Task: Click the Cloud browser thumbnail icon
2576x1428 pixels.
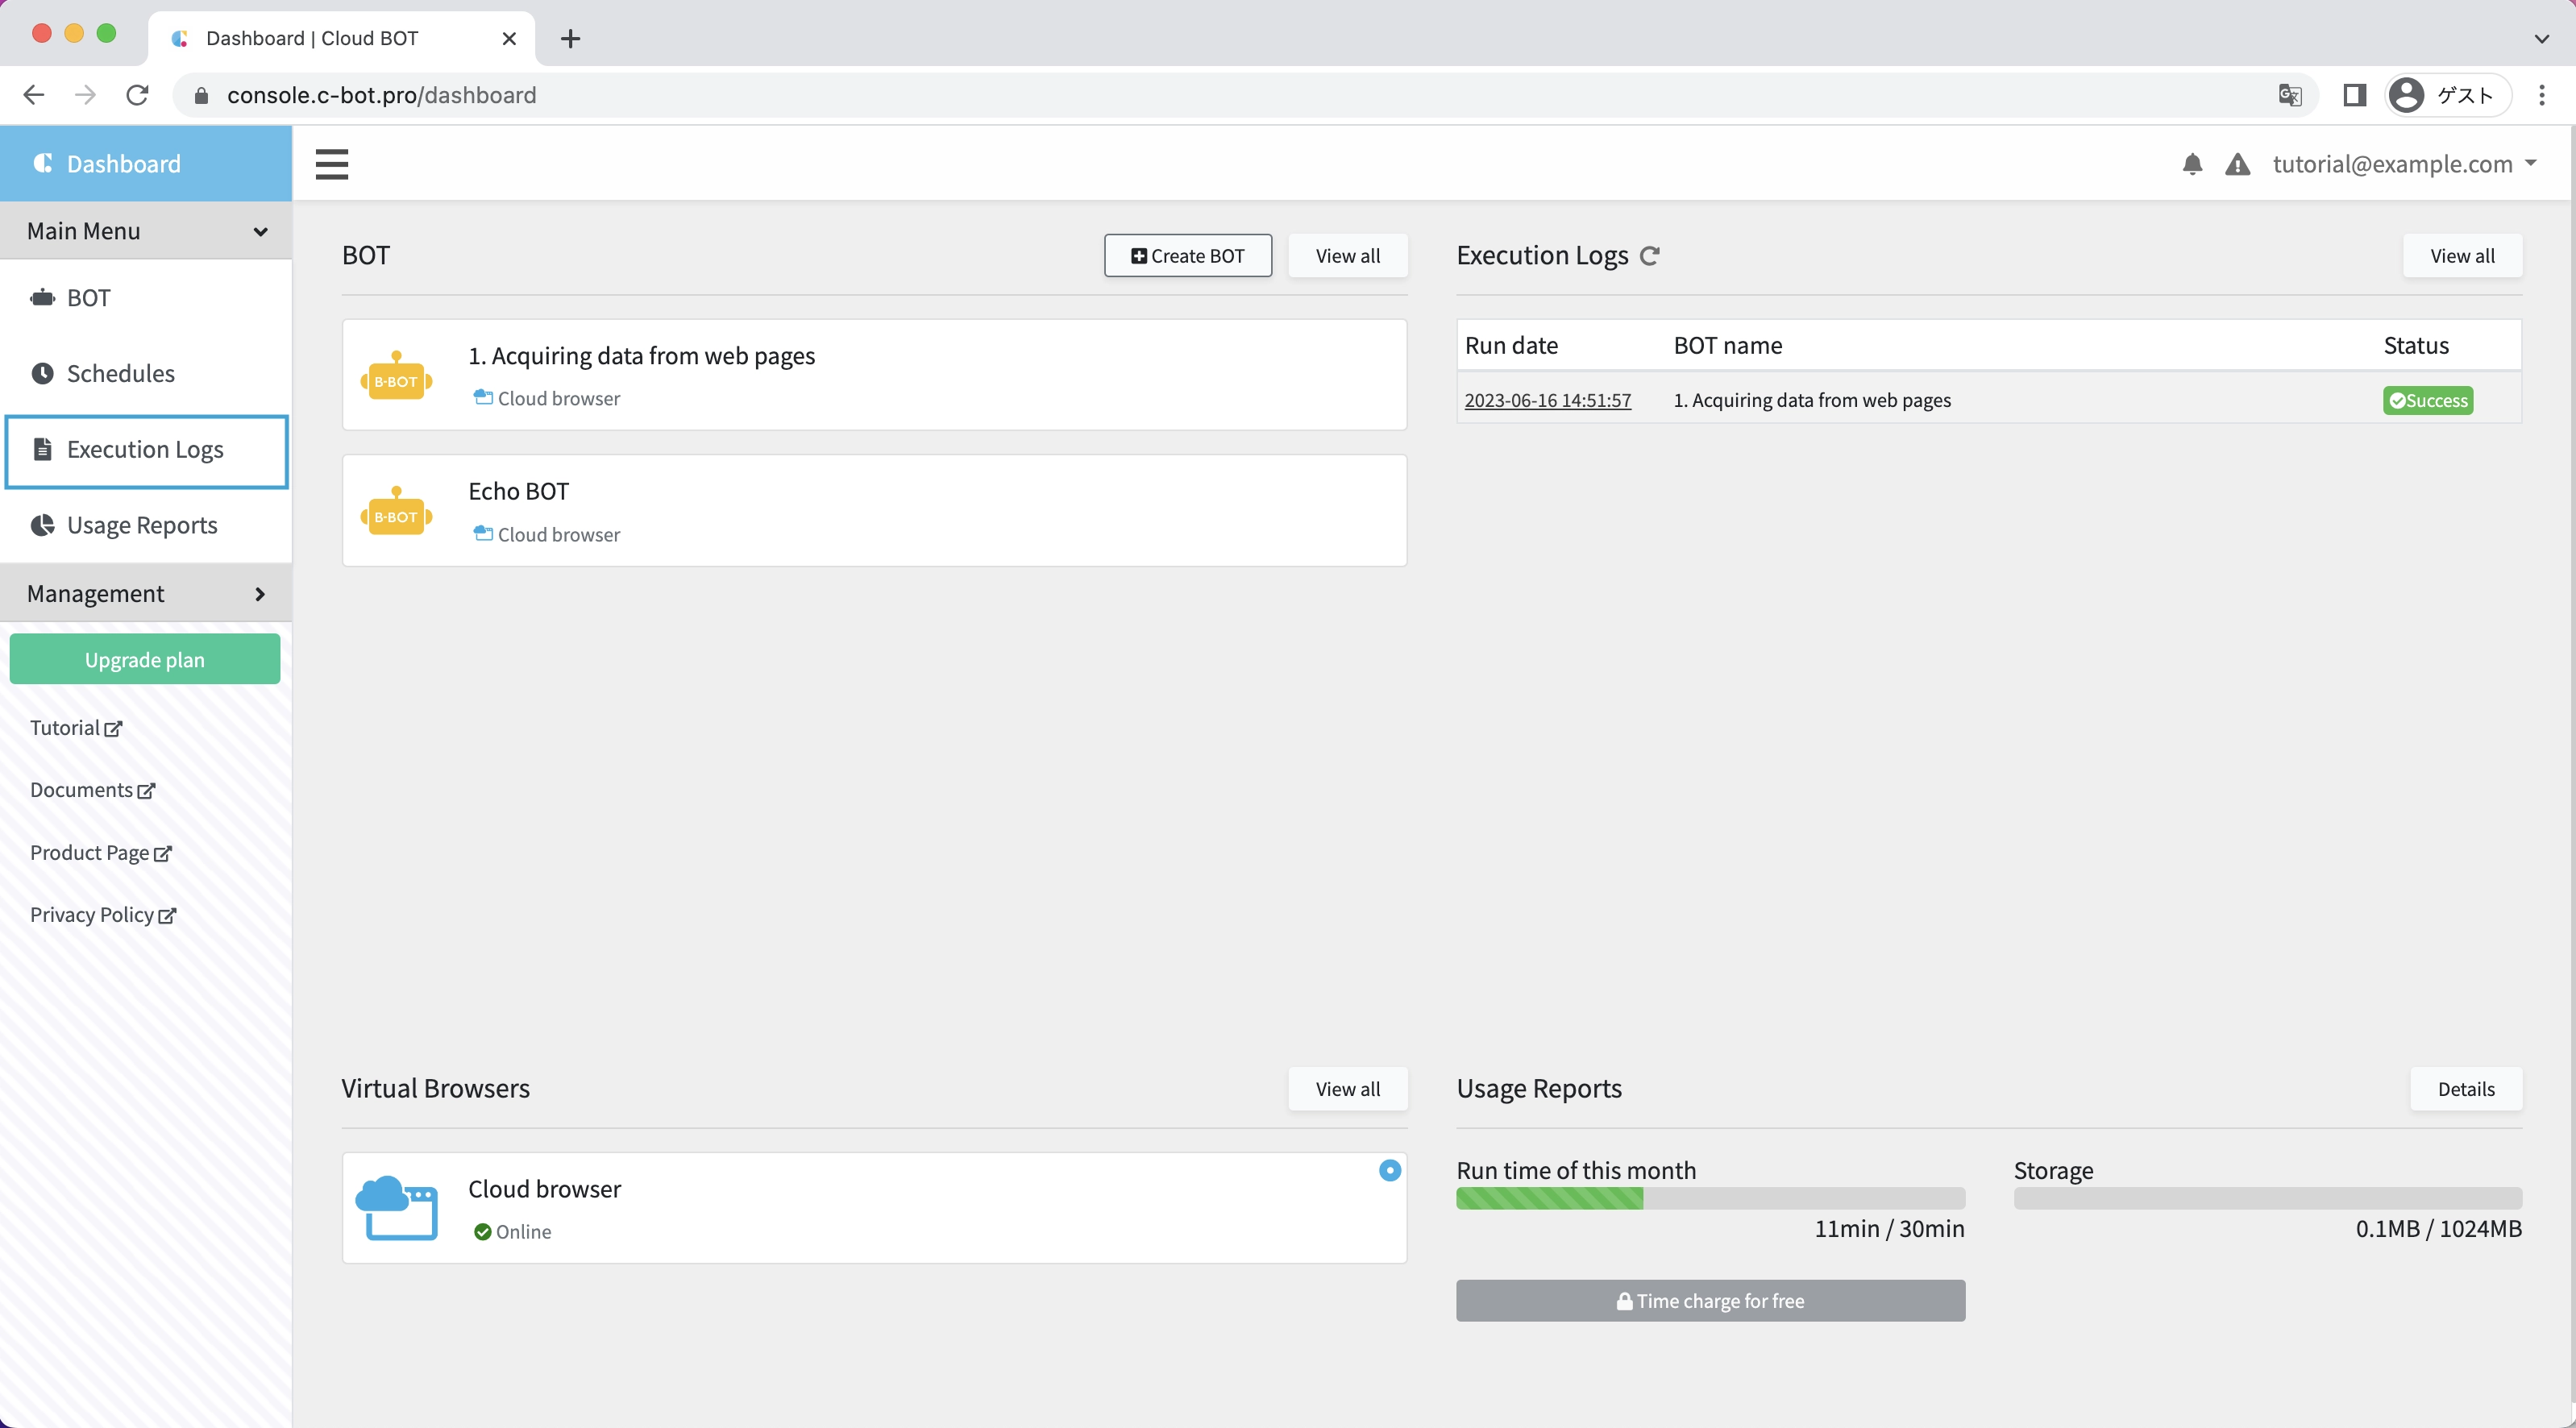Action: (396, 1208)
